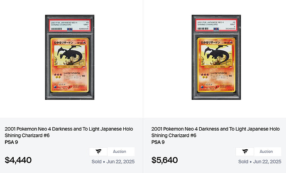Image resolution: width=286 pixels, height=173 pixels.
Task: Click the Sold Jun 22, 2025 text on left card
Action: point(113,162)
